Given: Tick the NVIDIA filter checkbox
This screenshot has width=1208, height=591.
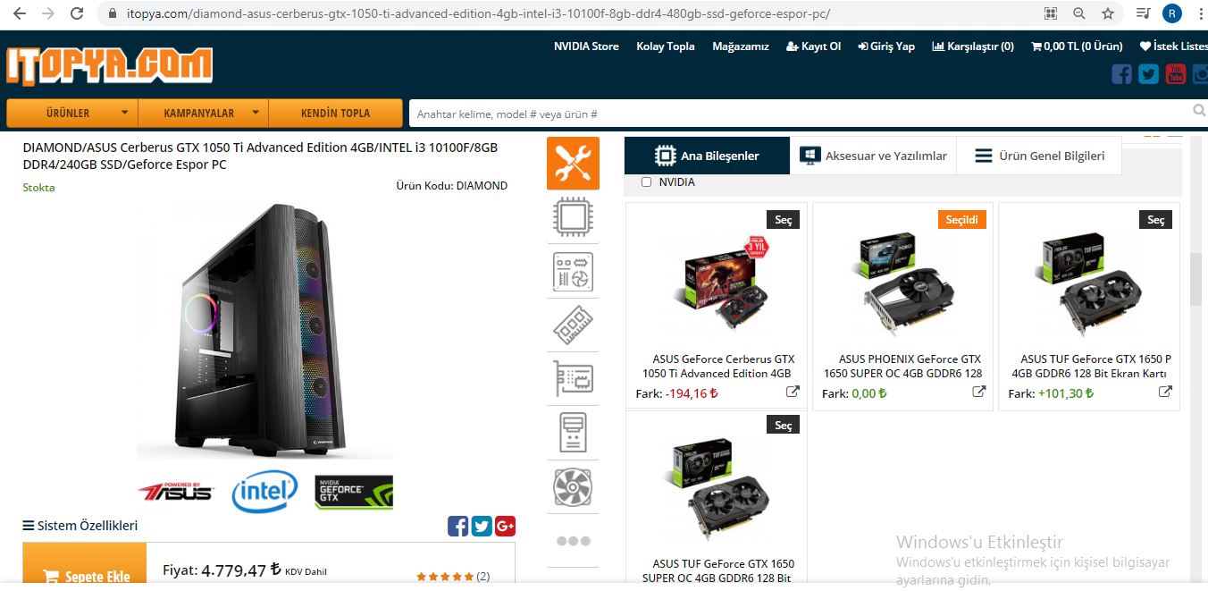Looking at the screenshot, I should (x=647, y=182).
